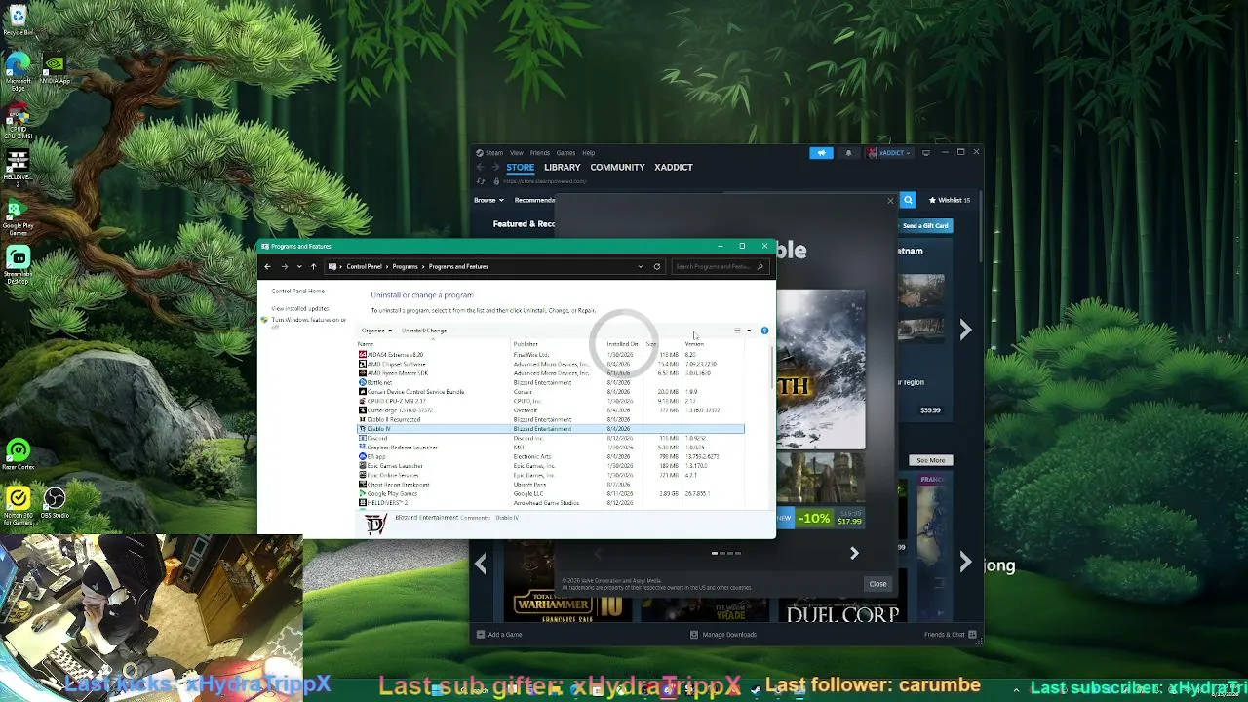Open the Google Play Games desktop icon
The height and width of the screenshot is (702, 1248).
18,218
